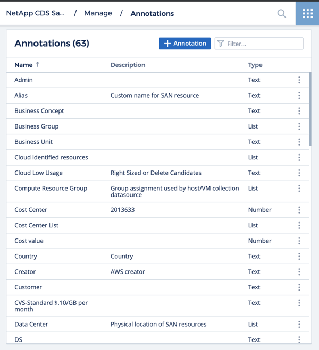Sort by the Name column header
This screenshot has width=319, height=350.
[x=23, y=65]
